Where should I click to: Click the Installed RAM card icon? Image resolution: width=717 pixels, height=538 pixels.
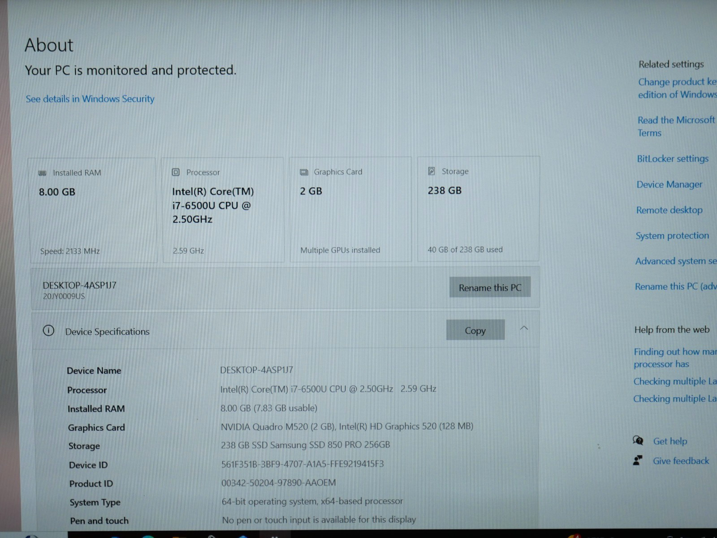tap(43, 173)
